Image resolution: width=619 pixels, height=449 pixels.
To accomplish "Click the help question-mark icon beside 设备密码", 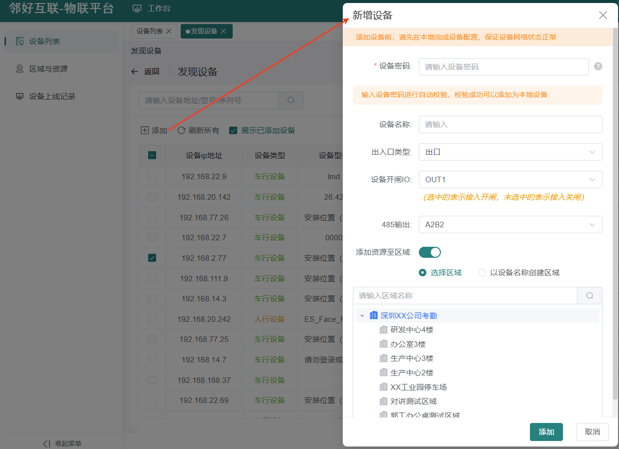I will pos(597,66).
